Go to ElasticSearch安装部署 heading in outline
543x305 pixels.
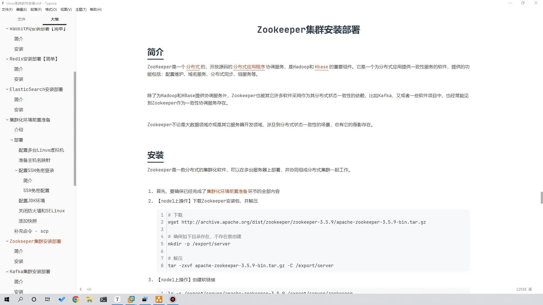(x=36, y=89)
